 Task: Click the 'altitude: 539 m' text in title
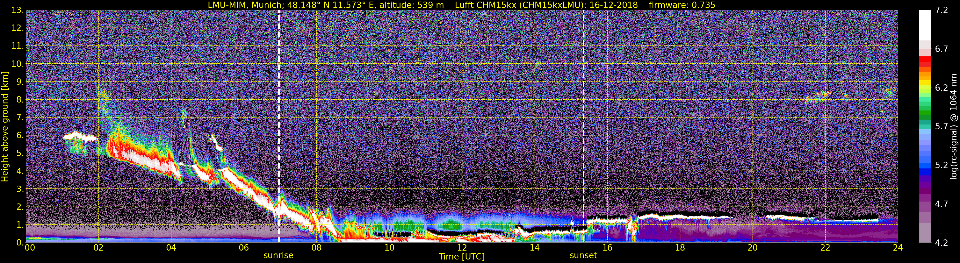(412, 5)
